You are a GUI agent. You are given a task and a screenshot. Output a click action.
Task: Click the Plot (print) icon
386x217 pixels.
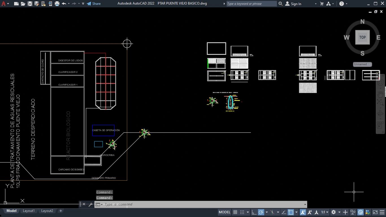coord(57,4)
